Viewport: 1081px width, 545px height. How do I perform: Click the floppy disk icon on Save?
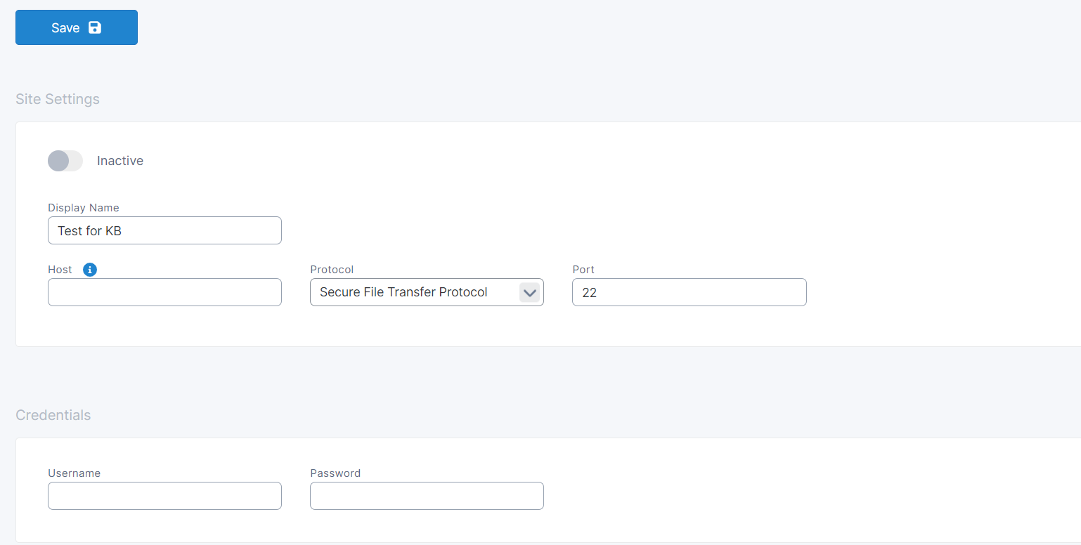pos(95,27)
